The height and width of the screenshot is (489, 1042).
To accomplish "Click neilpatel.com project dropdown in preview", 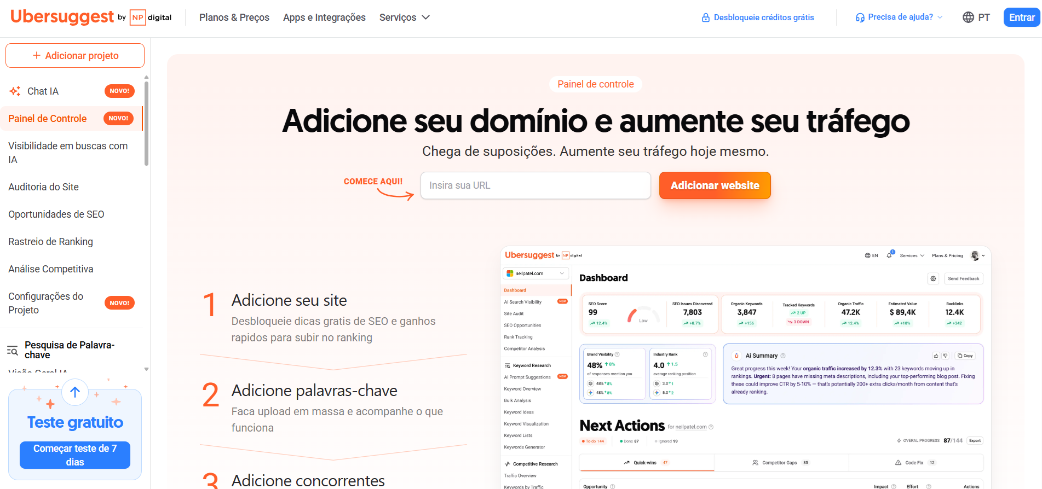I will coord(536,273).
